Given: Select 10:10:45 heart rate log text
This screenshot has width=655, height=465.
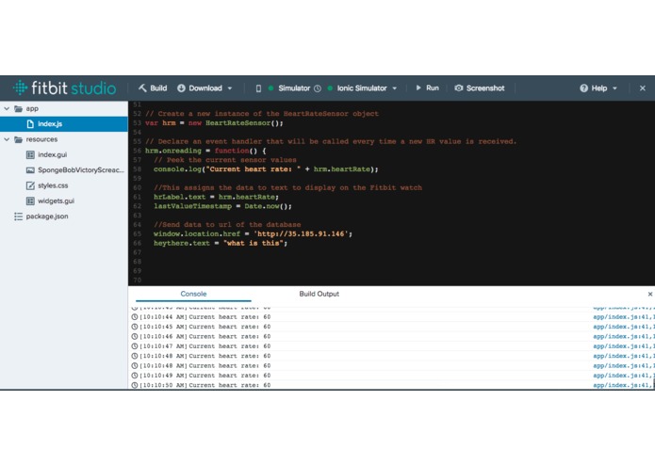Looking at the screenshot, I should (230, 327).
